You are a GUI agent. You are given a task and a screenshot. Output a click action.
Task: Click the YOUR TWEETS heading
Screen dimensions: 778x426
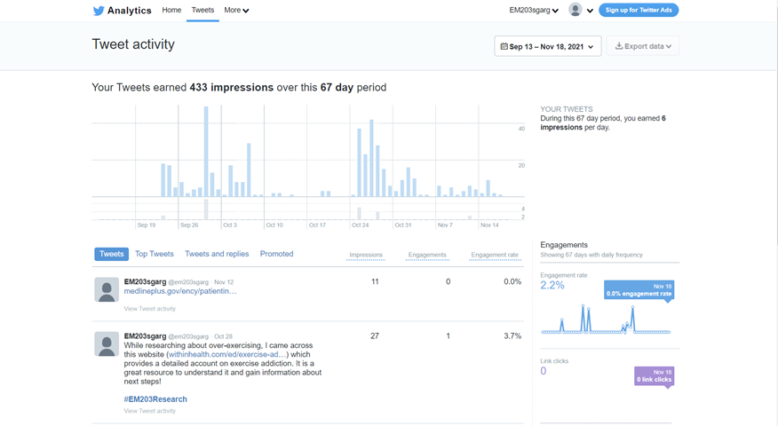pyautogui.click(x=566, y=109)
